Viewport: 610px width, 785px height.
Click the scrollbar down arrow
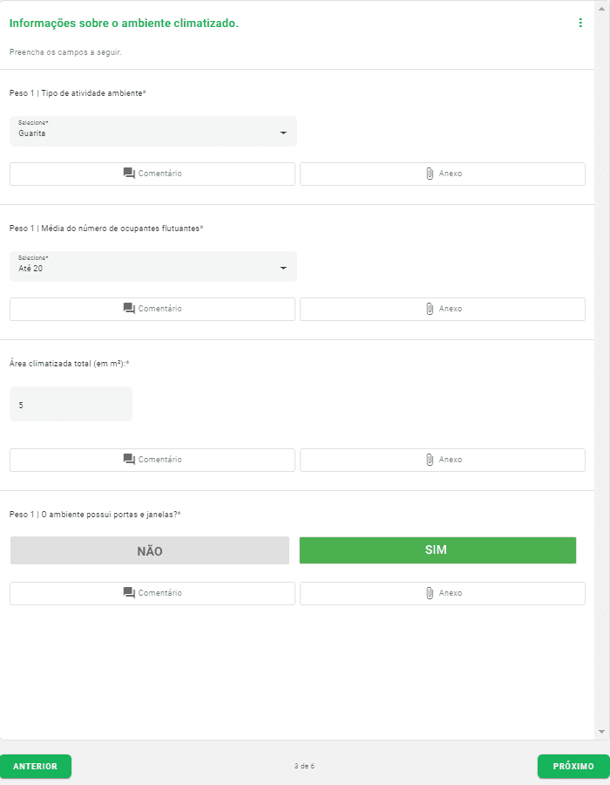601,731
